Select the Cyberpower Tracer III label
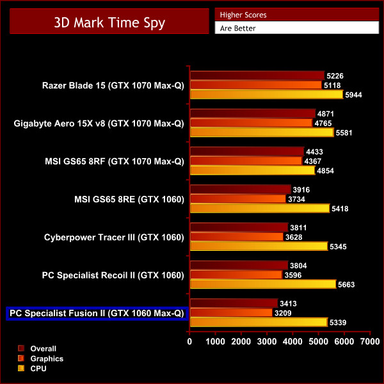 click(114, 237)
